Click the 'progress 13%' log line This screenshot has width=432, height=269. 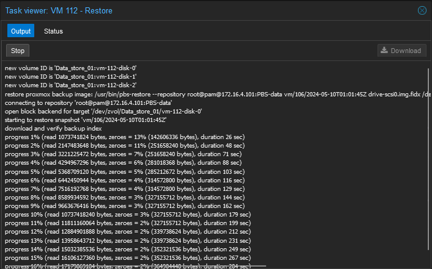(128, 240)
